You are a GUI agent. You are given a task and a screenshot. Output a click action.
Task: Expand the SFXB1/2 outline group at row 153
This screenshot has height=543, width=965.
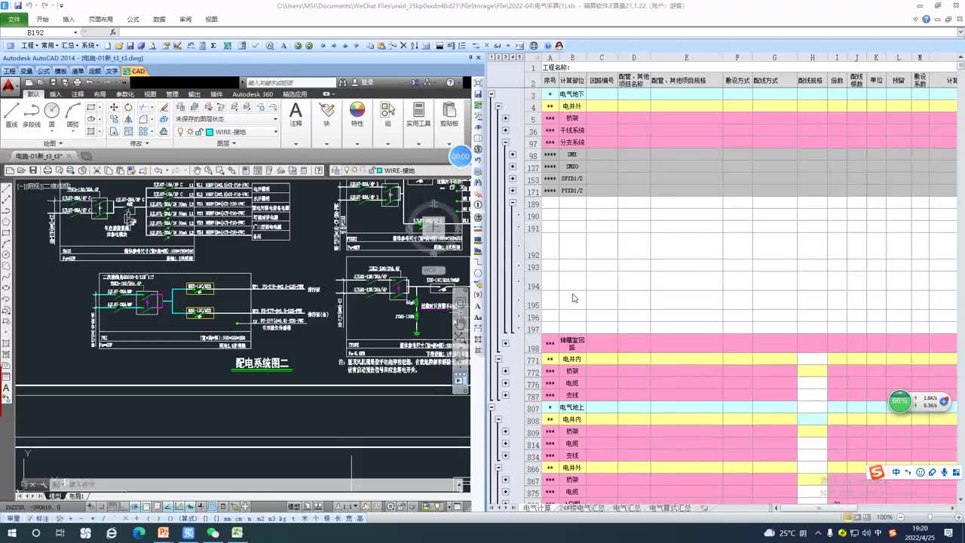513,179
